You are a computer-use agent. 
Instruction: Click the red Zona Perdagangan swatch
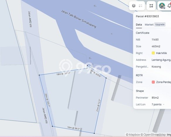click(x=153, y=82)
